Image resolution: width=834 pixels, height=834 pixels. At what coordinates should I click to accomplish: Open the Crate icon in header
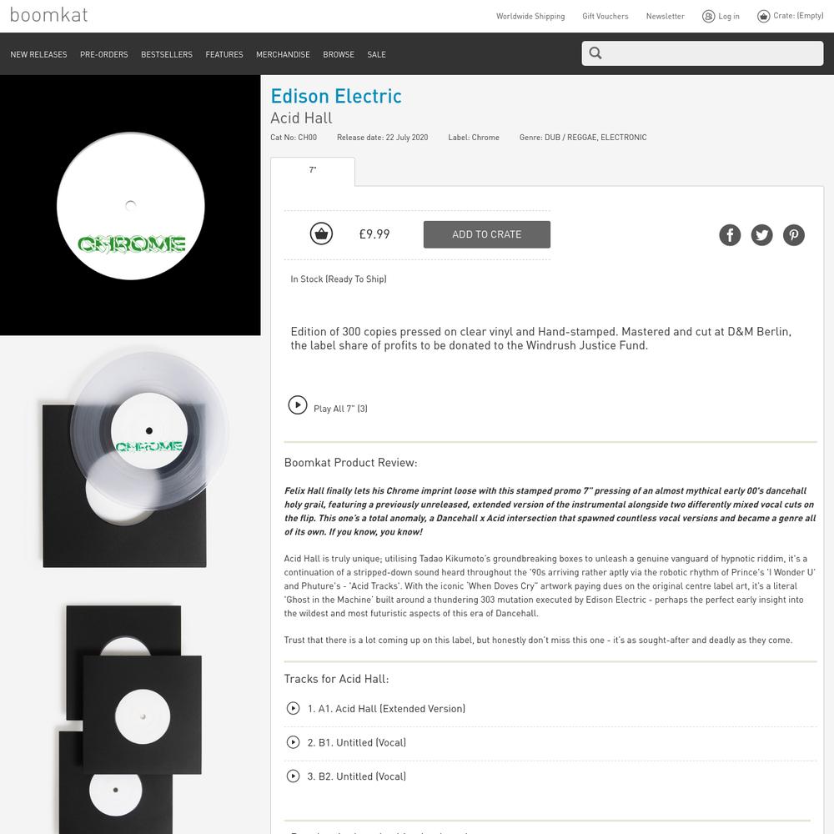pos(763,17)
